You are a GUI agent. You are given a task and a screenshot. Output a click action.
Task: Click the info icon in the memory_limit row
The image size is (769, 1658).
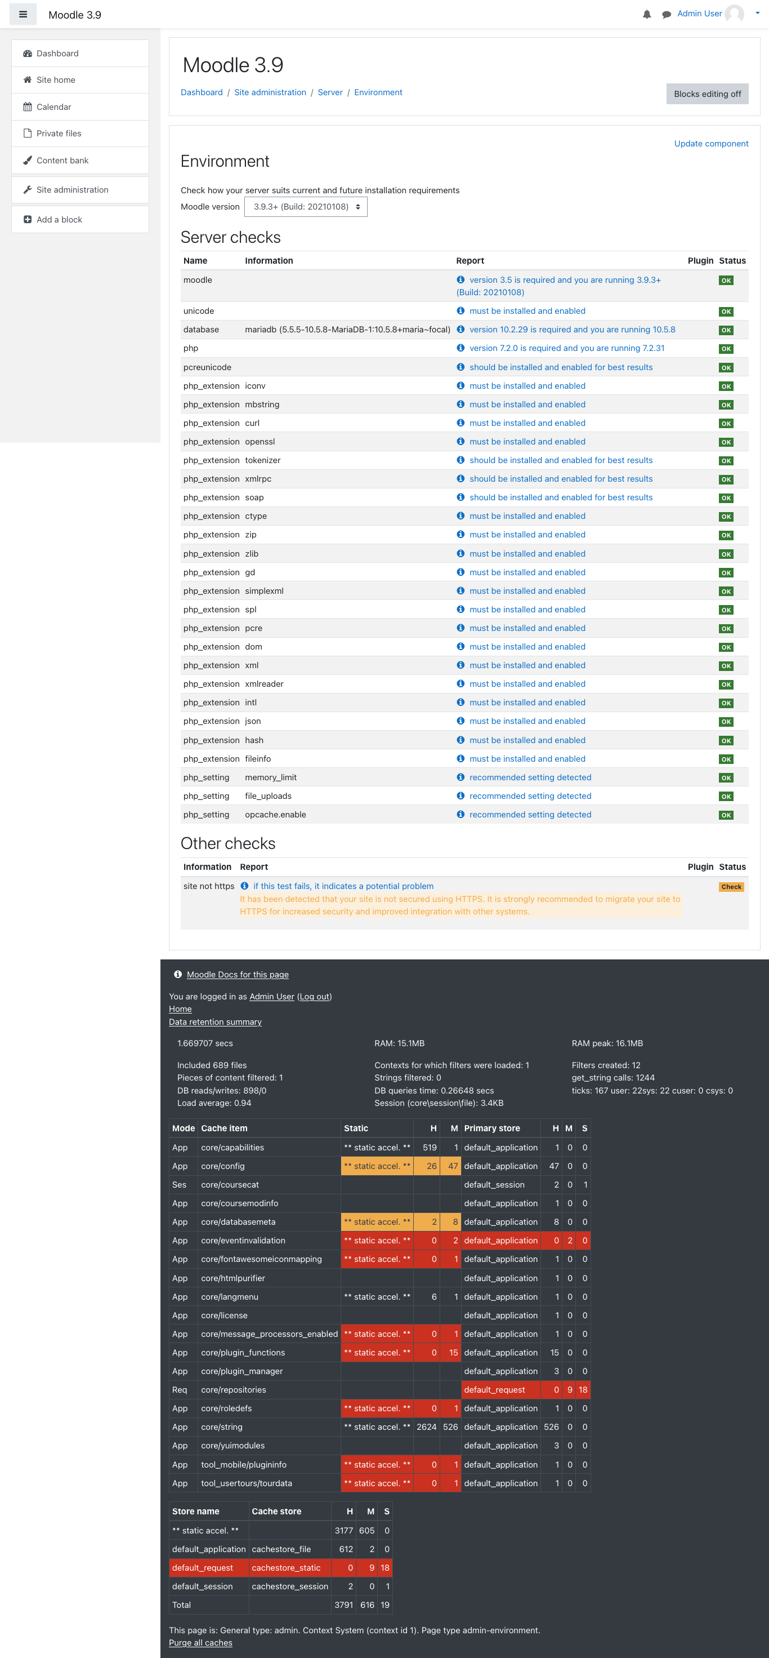[x=460, y=777]
